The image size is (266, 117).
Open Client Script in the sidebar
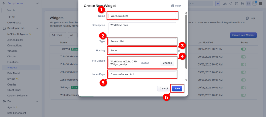(x=14, y=90)
